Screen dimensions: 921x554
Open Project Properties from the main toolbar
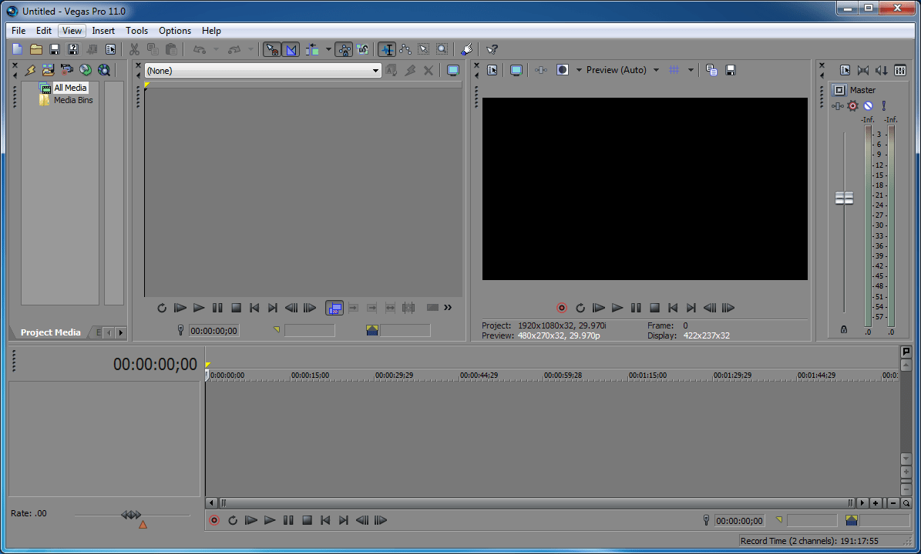(x=110, y=50)
